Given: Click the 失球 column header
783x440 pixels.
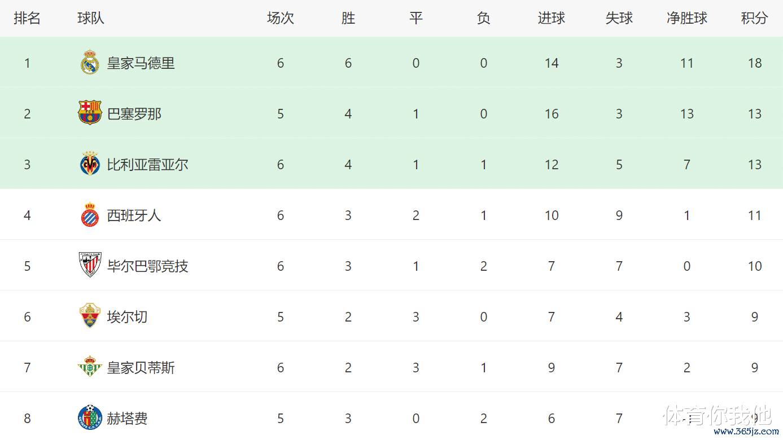Looking at the screenshot, I should click(619, 18).
